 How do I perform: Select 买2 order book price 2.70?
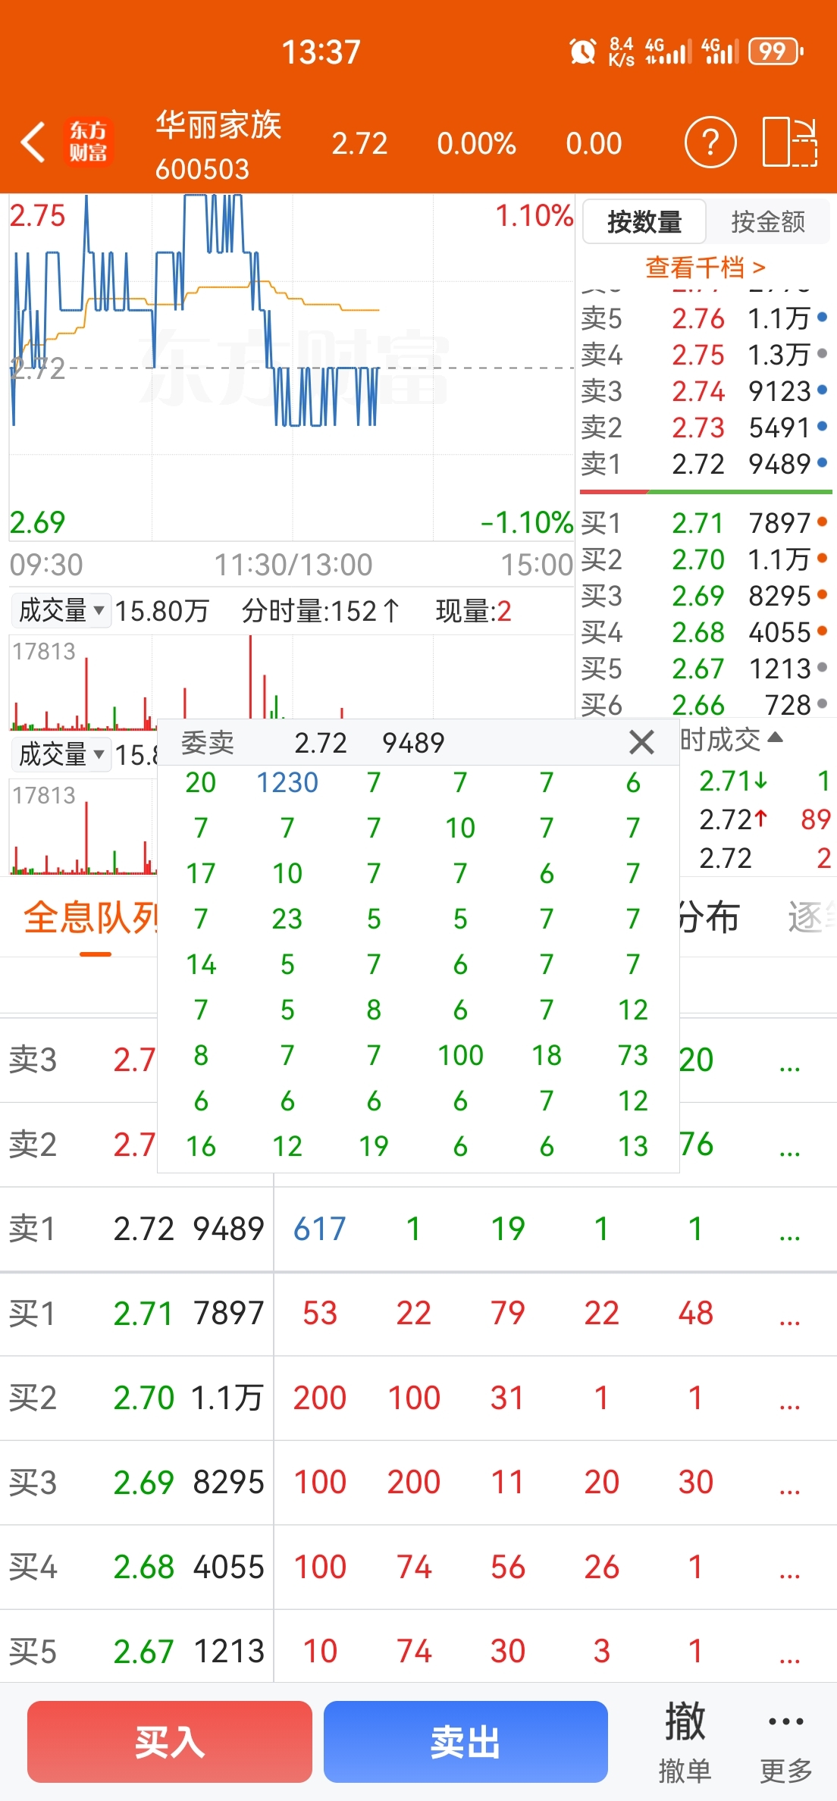[x=698, y=559]
